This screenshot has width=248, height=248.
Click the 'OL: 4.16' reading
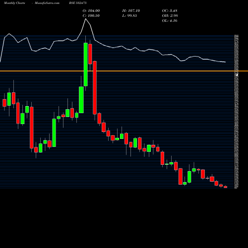coord(170,21)
